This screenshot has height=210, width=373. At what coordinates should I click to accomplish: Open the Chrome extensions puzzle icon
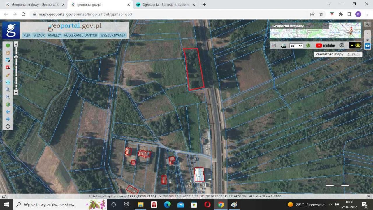coord(341,14)
